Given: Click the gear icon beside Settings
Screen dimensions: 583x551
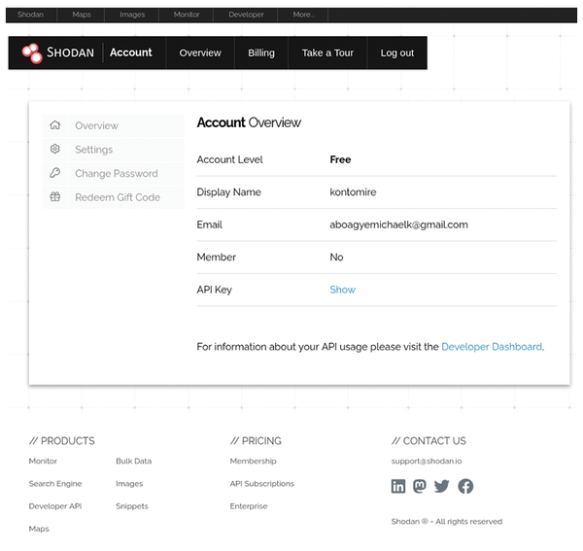Looking at the screenshot, I should 55,149.
